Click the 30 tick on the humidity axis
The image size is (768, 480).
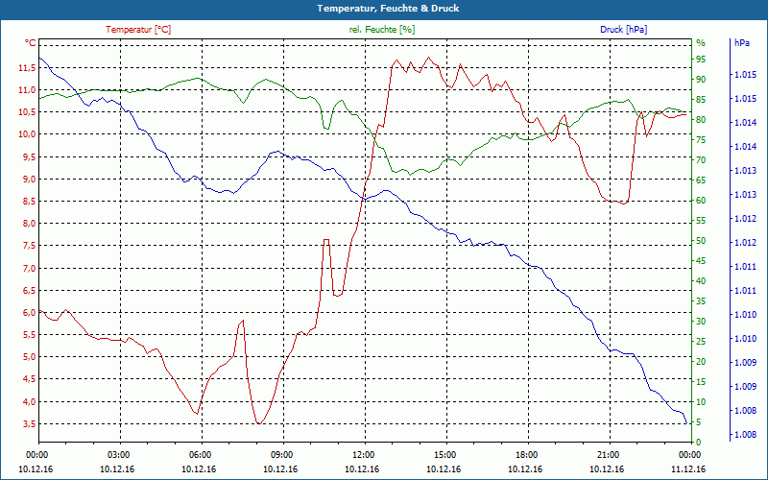coord(701,322)
